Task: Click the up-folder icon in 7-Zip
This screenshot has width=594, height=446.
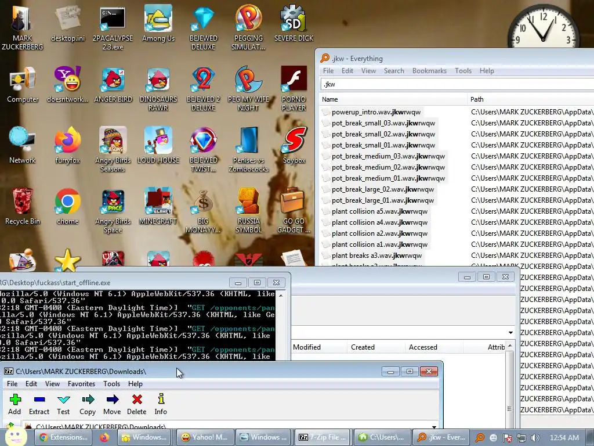Action: [x=10, y=426]
